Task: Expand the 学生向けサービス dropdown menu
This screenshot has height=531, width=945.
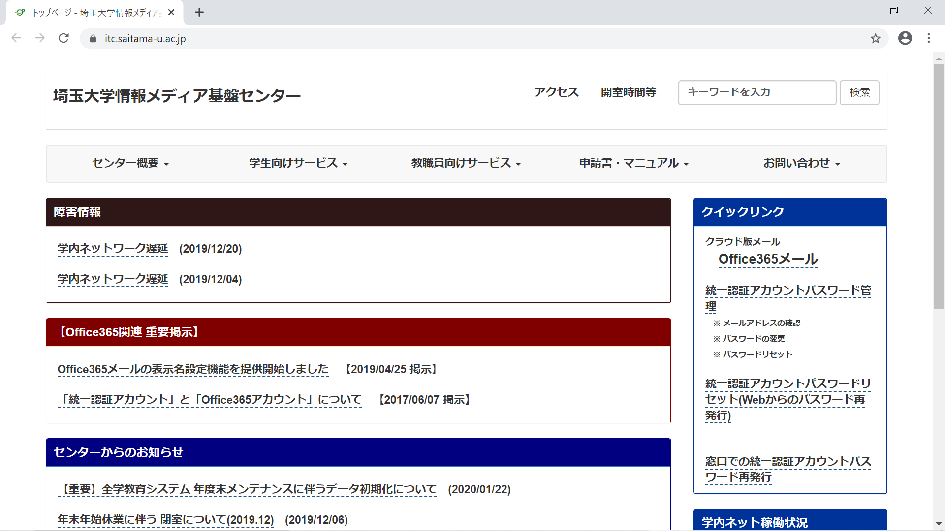Action: click(298, 163)
